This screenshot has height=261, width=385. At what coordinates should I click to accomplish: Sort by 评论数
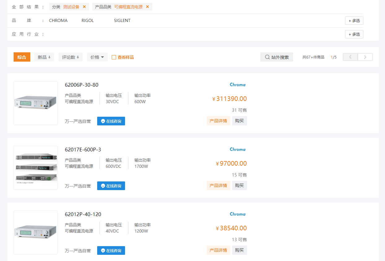click(71, 57)
